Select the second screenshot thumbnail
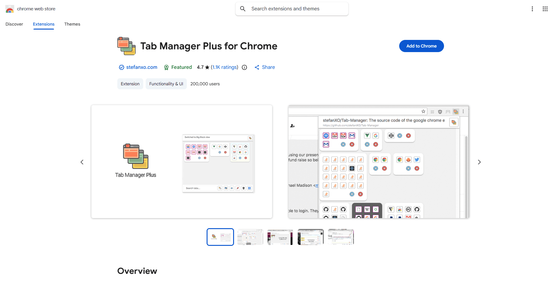The image size is (554, 283). click(x=250, y=237)
